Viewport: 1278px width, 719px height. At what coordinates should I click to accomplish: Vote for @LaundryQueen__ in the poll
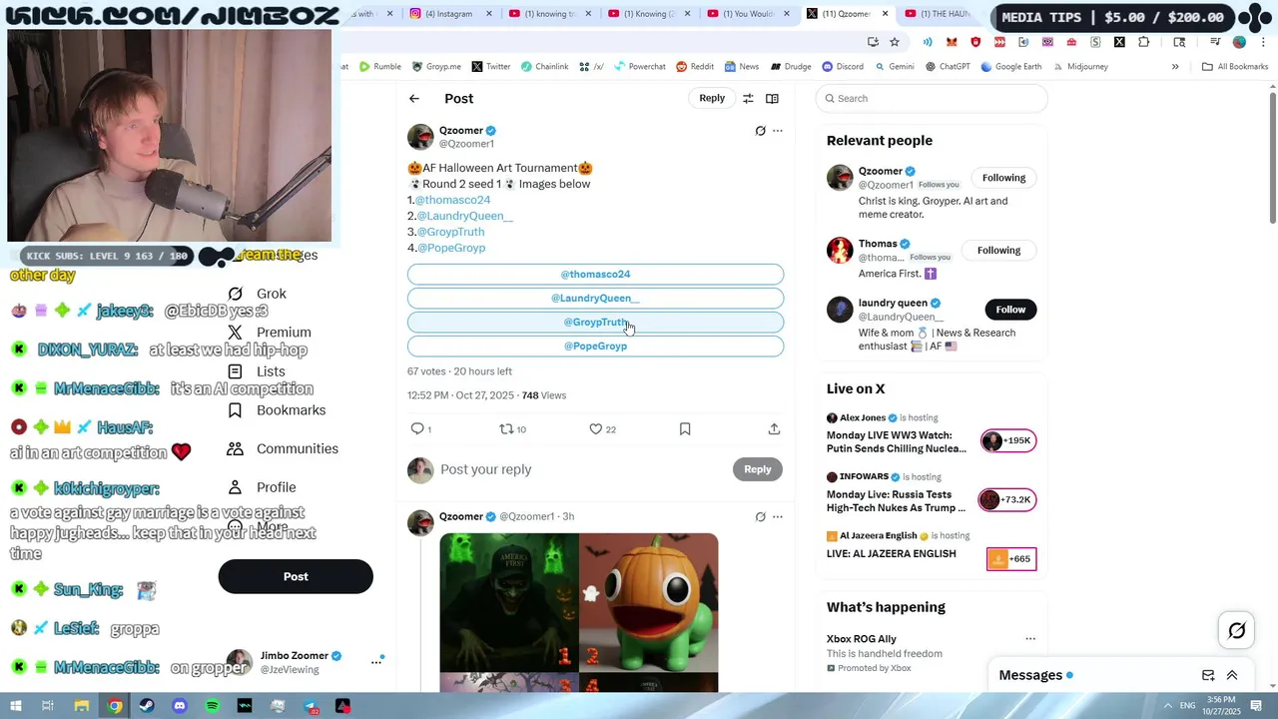(x=595, y=298)
